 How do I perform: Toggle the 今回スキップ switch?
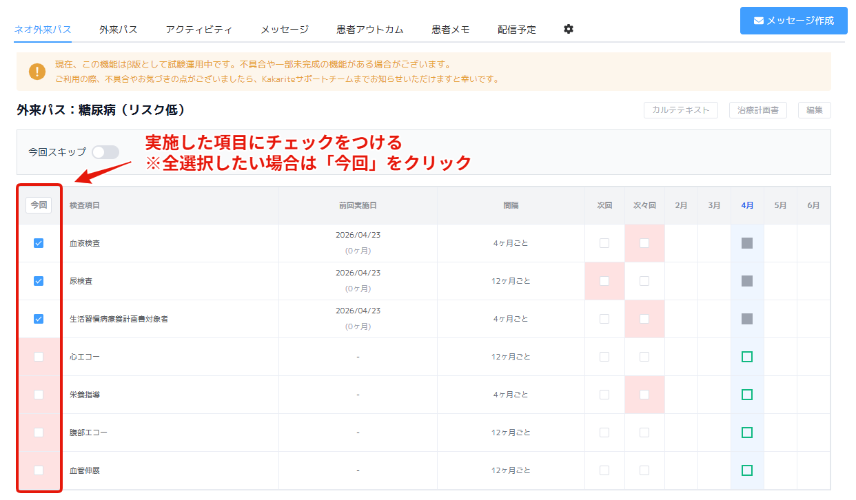[105, 152]
